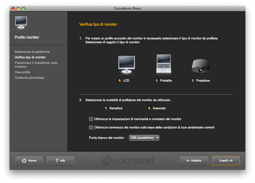
Task: Choose the Avanzata profiling mode
Action: point(149,108)
